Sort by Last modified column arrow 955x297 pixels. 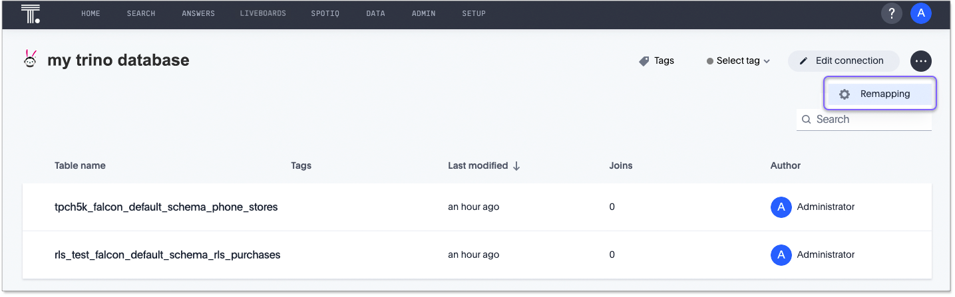click(516, 166)
